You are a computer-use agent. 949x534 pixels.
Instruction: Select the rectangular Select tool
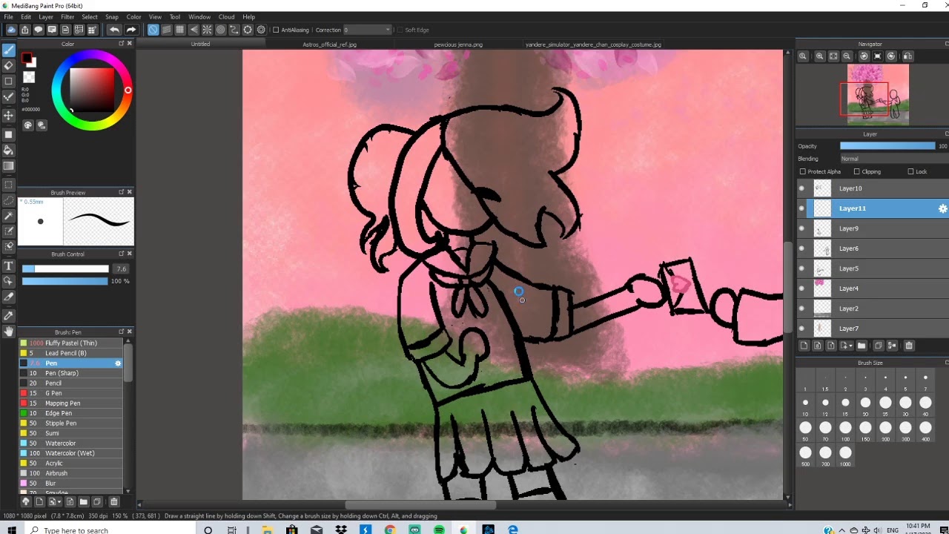9,185
